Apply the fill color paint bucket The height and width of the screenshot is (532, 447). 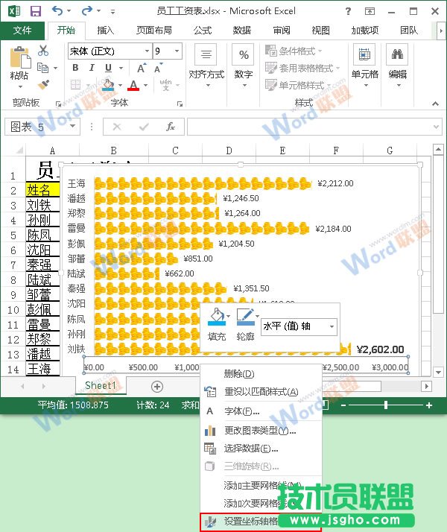109,85
